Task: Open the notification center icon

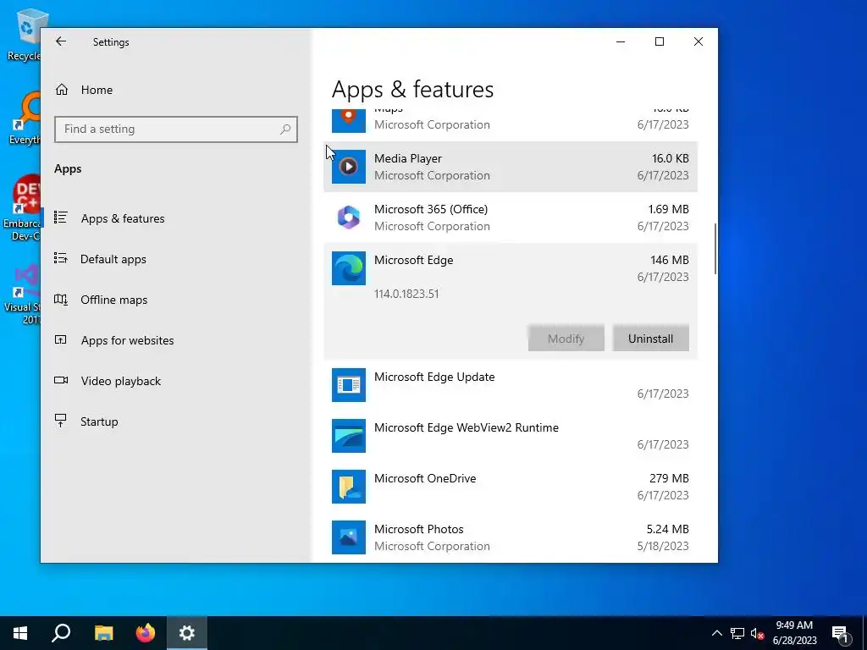Action: click(x=840, y=635)
